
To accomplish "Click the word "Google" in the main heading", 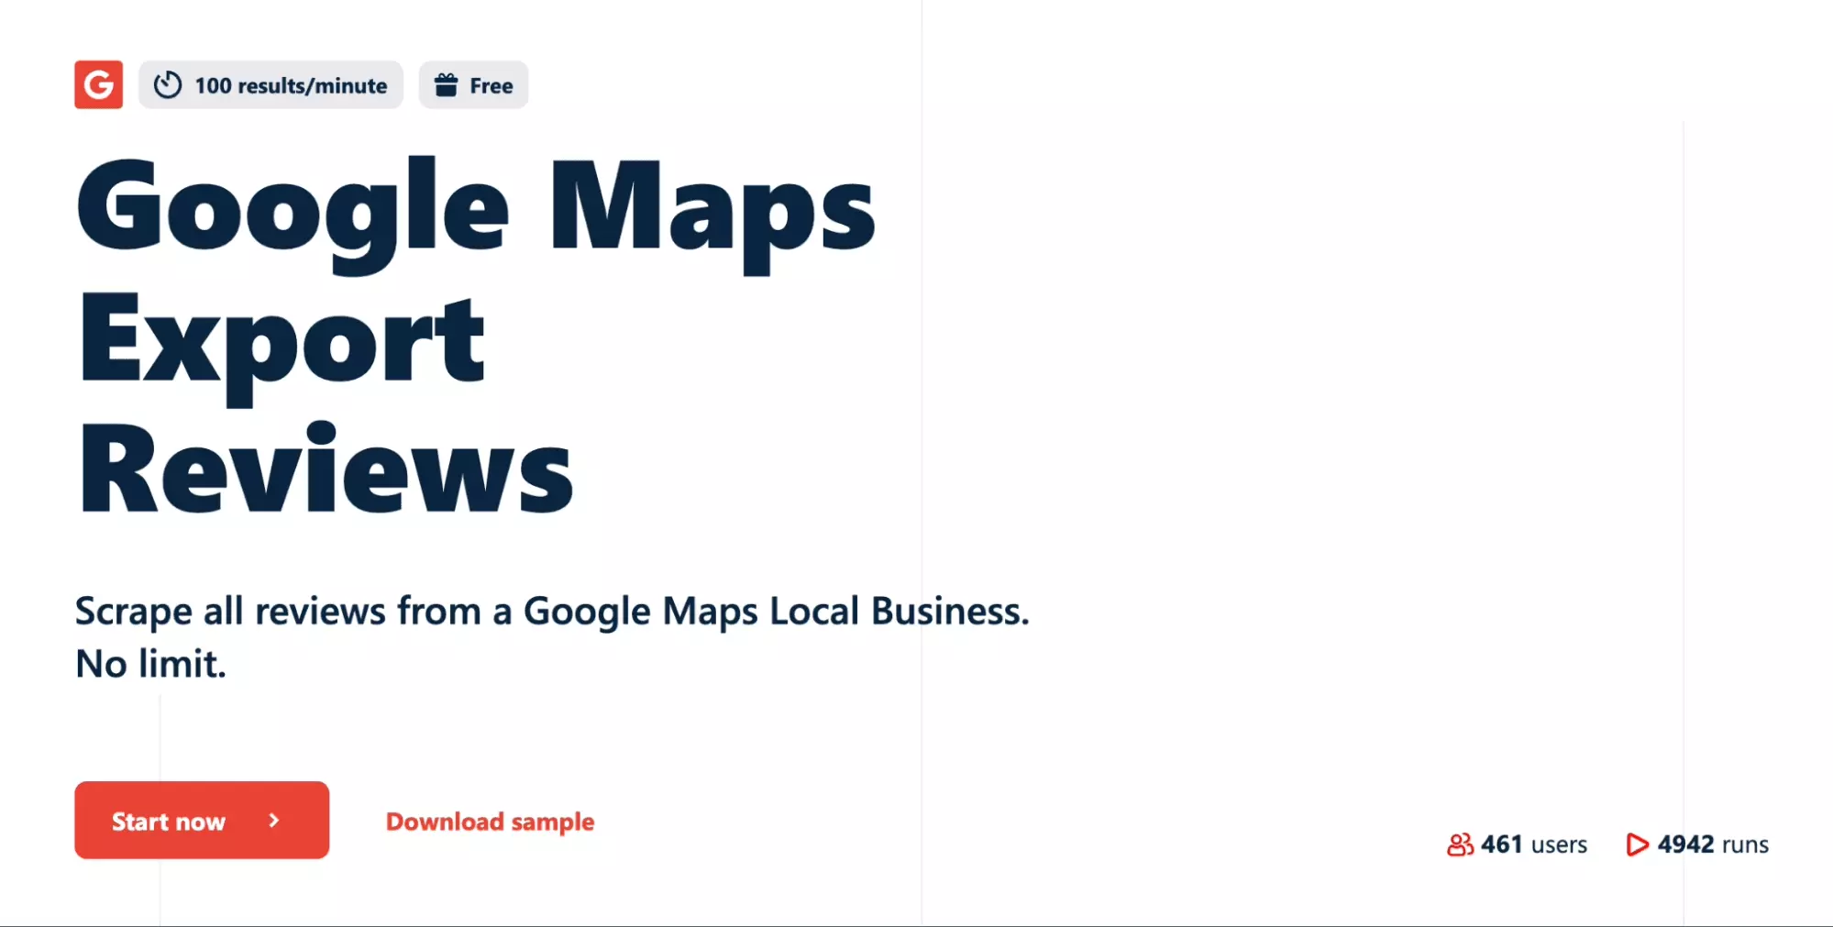I will 293,209.
